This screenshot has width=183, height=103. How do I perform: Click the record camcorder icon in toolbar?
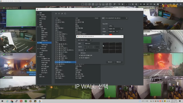pyautogui.click(x=154, y=4)
